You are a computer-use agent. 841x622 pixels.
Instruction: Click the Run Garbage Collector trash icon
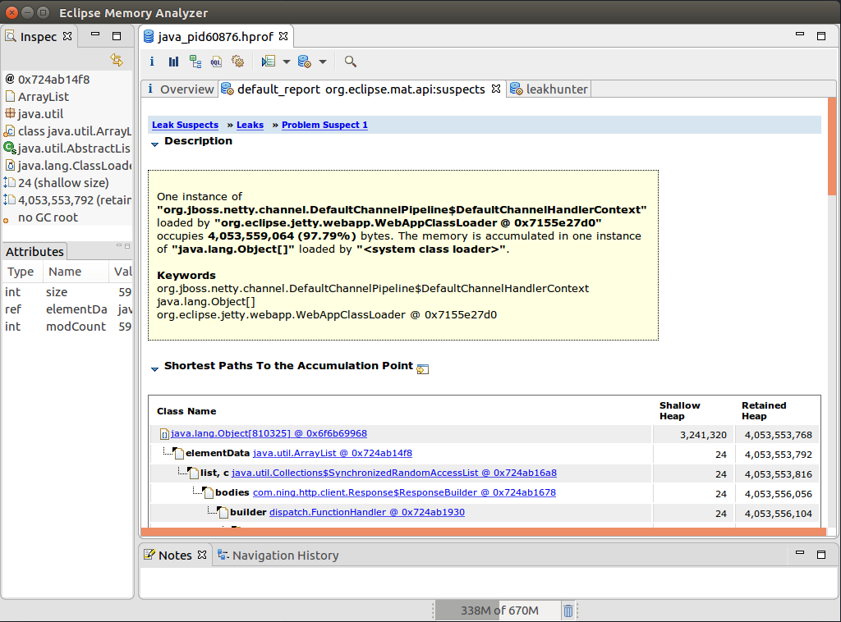(x=568, y=611)
